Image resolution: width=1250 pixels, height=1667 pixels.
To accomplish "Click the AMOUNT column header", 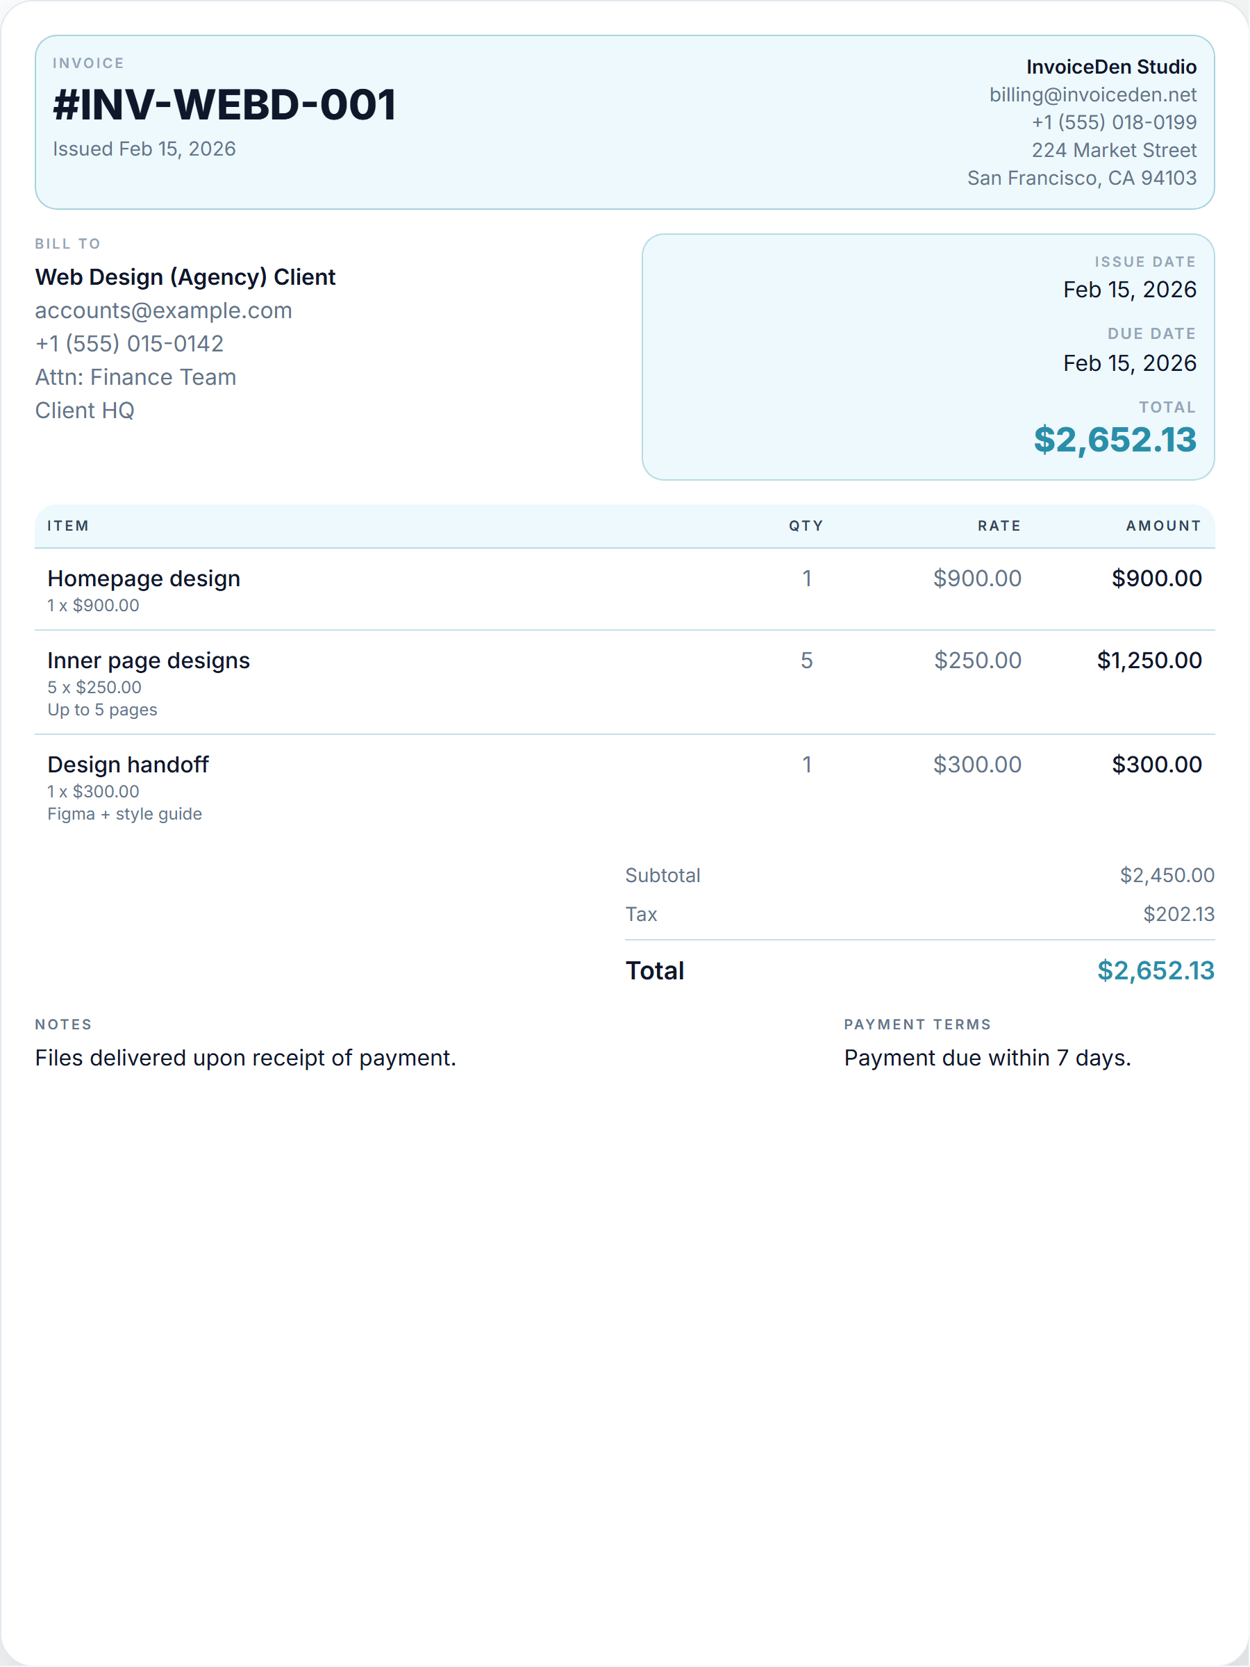I will [x=1163, y=526].
